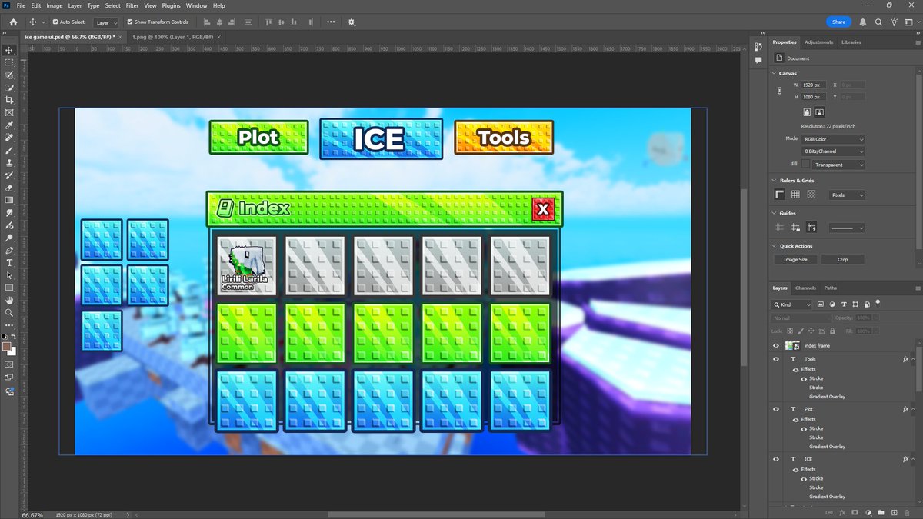
Task: Open the notifications bell icon
Action: (863, 22)
